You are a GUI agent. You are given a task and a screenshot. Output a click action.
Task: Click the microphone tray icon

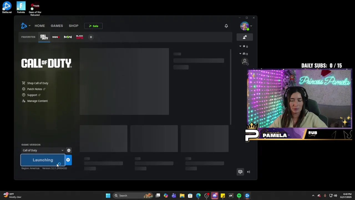(x=325, y=196)
